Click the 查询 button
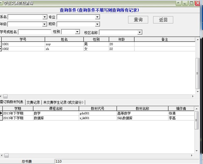203x164 pixels. (138, 20)
